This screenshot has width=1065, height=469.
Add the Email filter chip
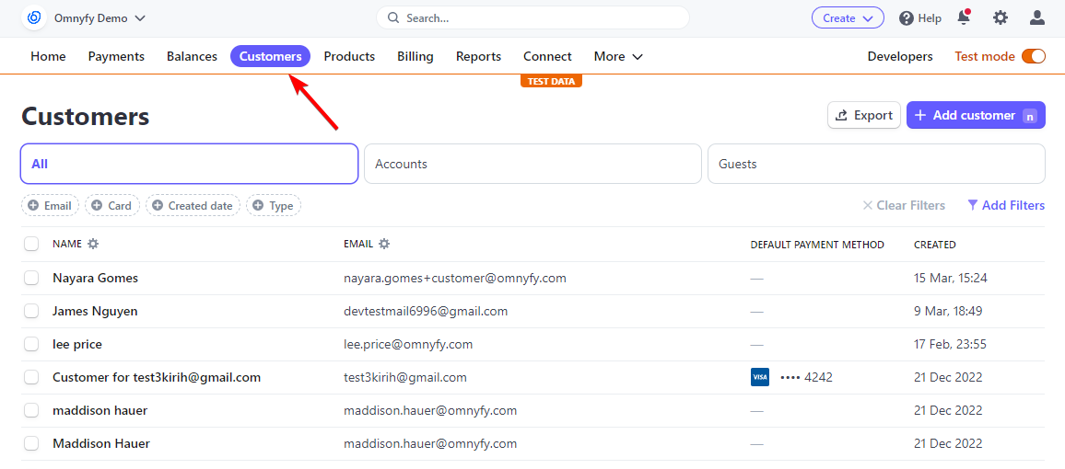(x=51, y=205)
